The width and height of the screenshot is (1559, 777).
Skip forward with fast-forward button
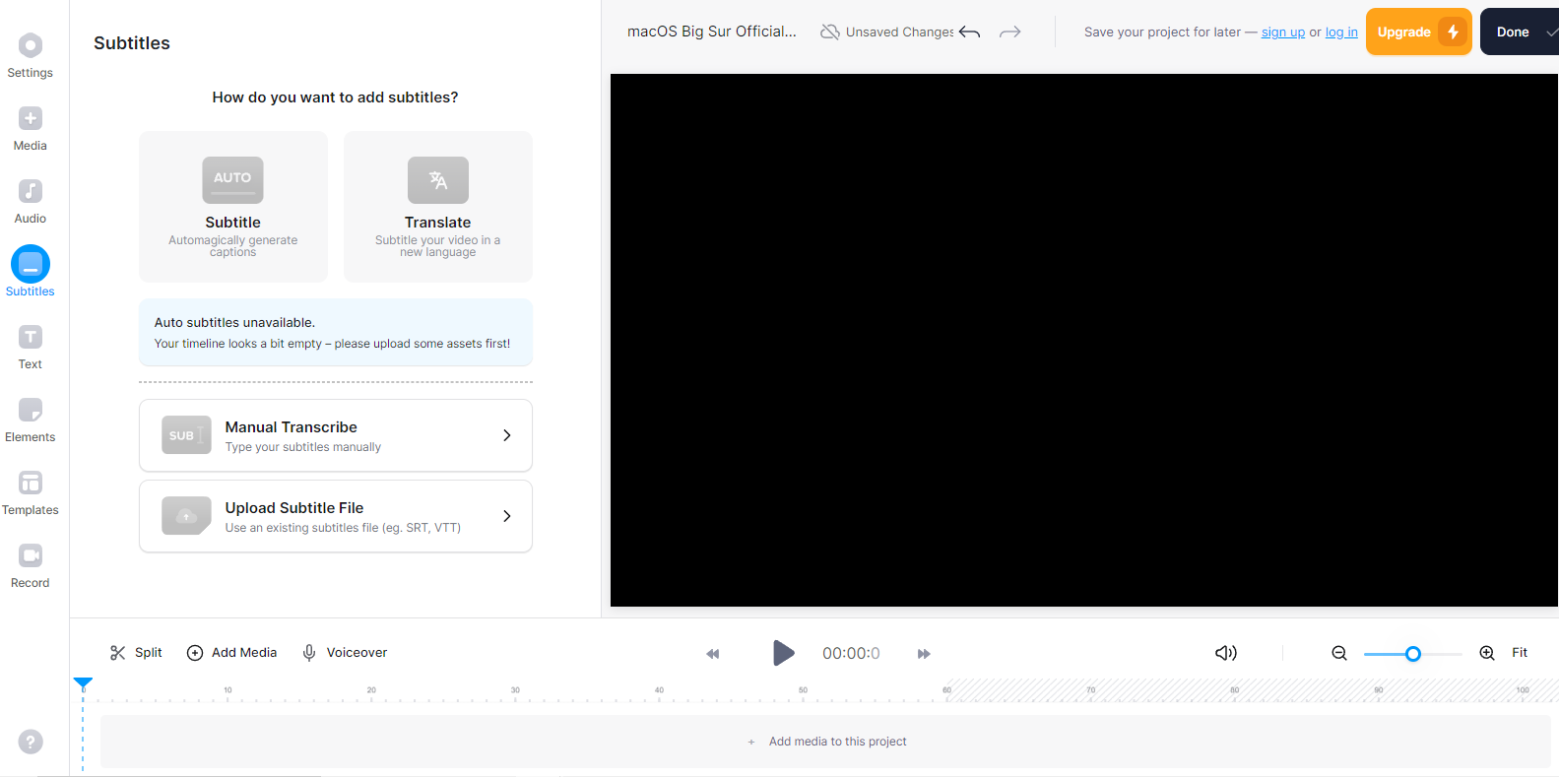tap(924, 654)
